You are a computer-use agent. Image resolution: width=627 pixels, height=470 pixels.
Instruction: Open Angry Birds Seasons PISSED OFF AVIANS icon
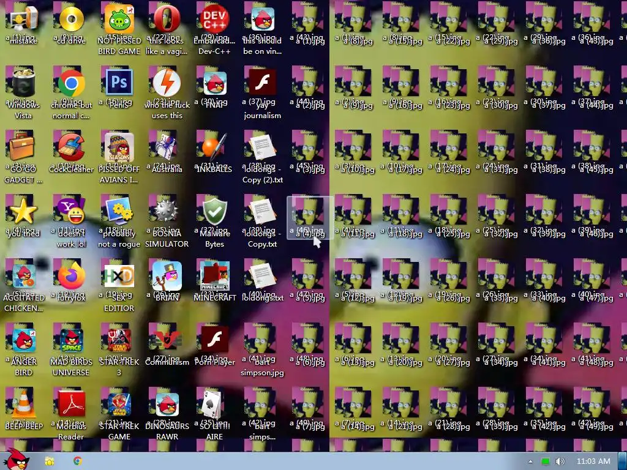click(x=119, y=147)
